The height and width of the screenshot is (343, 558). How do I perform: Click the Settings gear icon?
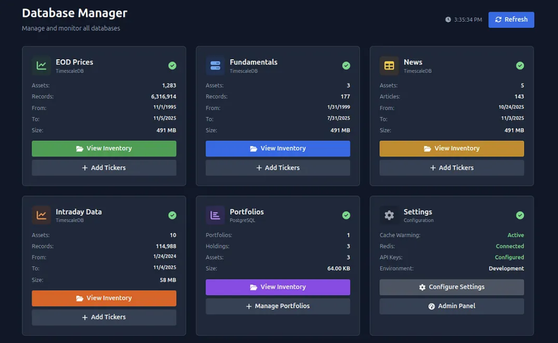point(389,215)
